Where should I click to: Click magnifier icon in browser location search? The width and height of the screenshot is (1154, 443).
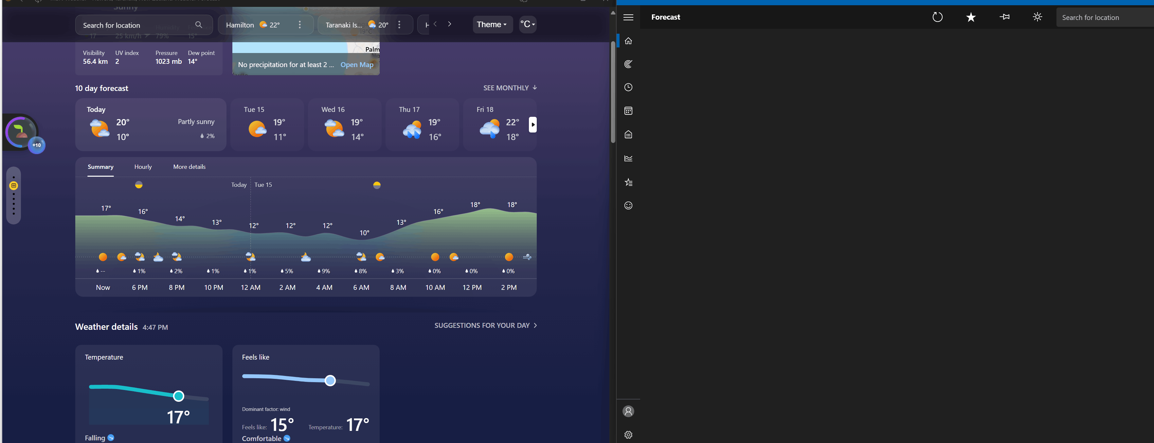pos(198,25)
